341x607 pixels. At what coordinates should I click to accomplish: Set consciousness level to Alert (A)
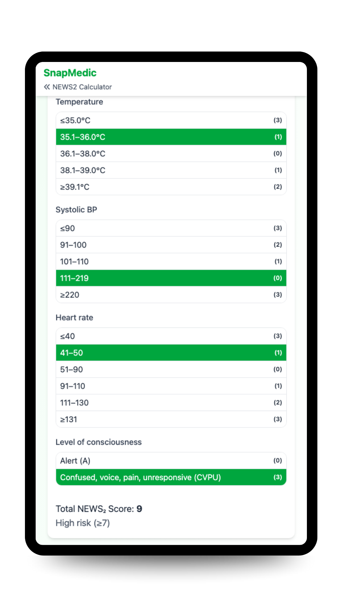[x=171, y=461]
